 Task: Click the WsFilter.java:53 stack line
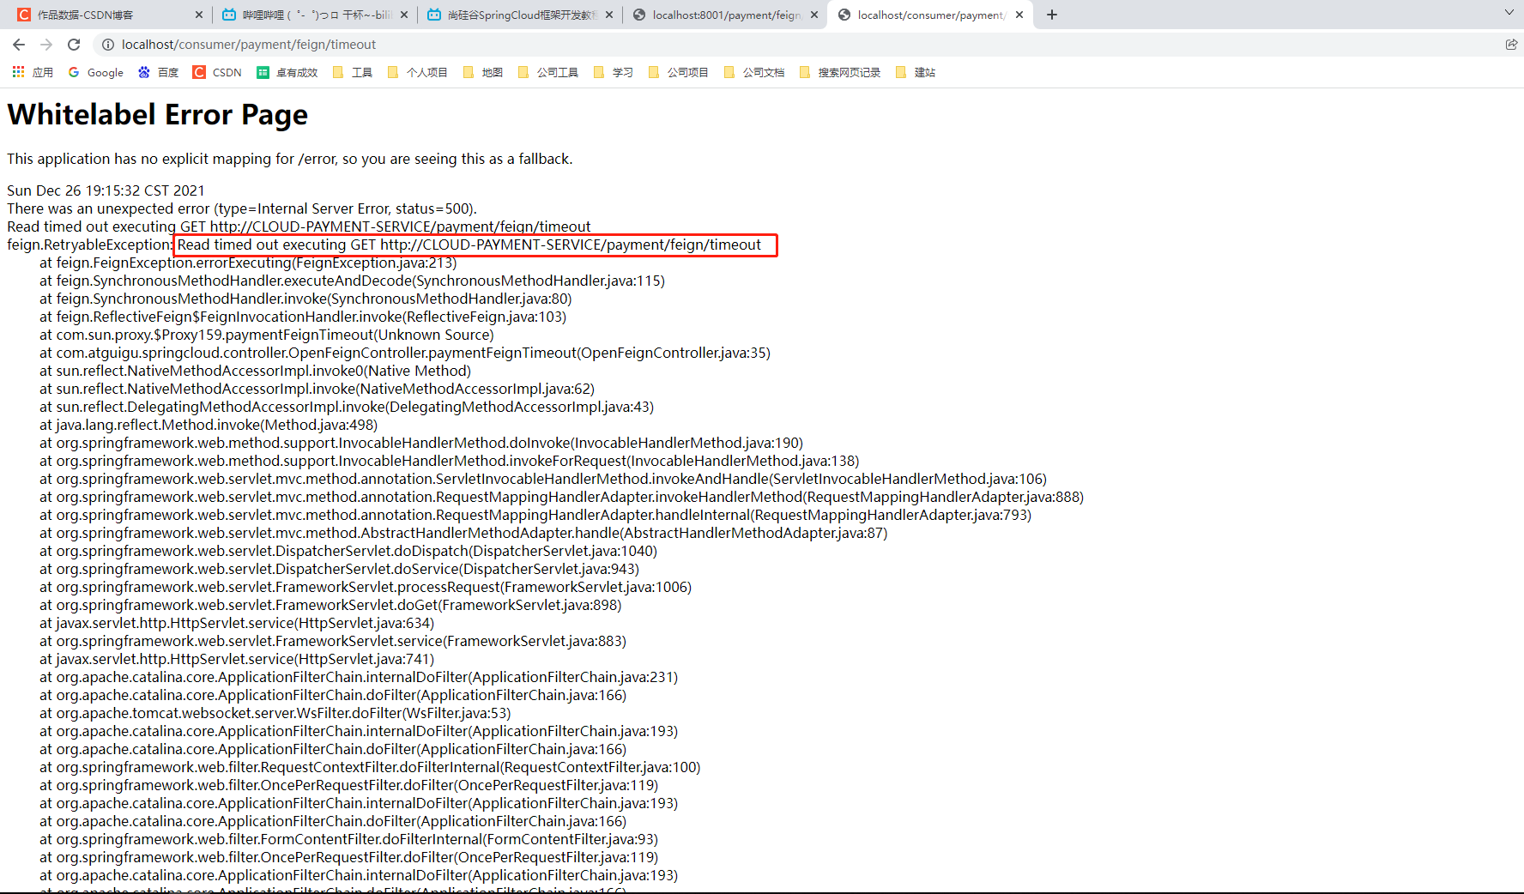click(x=275, y=713)
